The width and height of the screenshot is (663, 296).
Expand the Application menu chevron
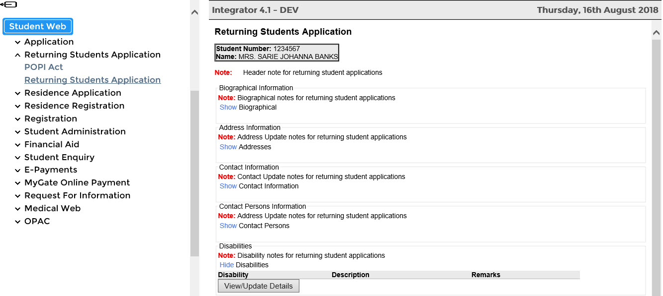tap(18, 43)
